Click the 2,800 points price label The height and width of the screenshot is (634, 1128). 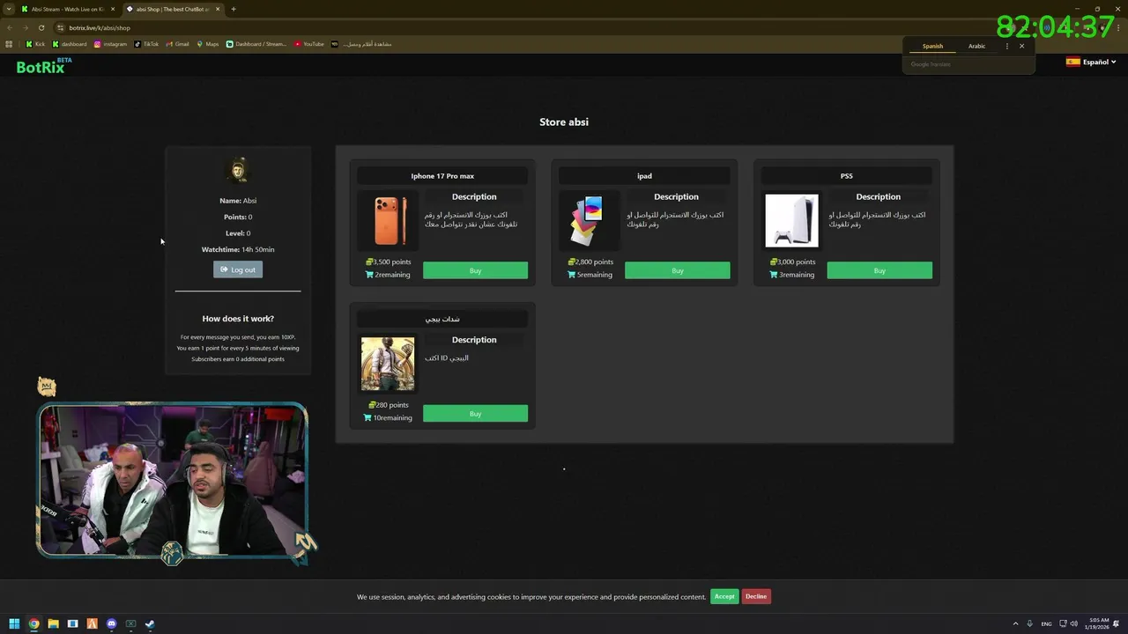pyautogui.click(x=590, y=262)
